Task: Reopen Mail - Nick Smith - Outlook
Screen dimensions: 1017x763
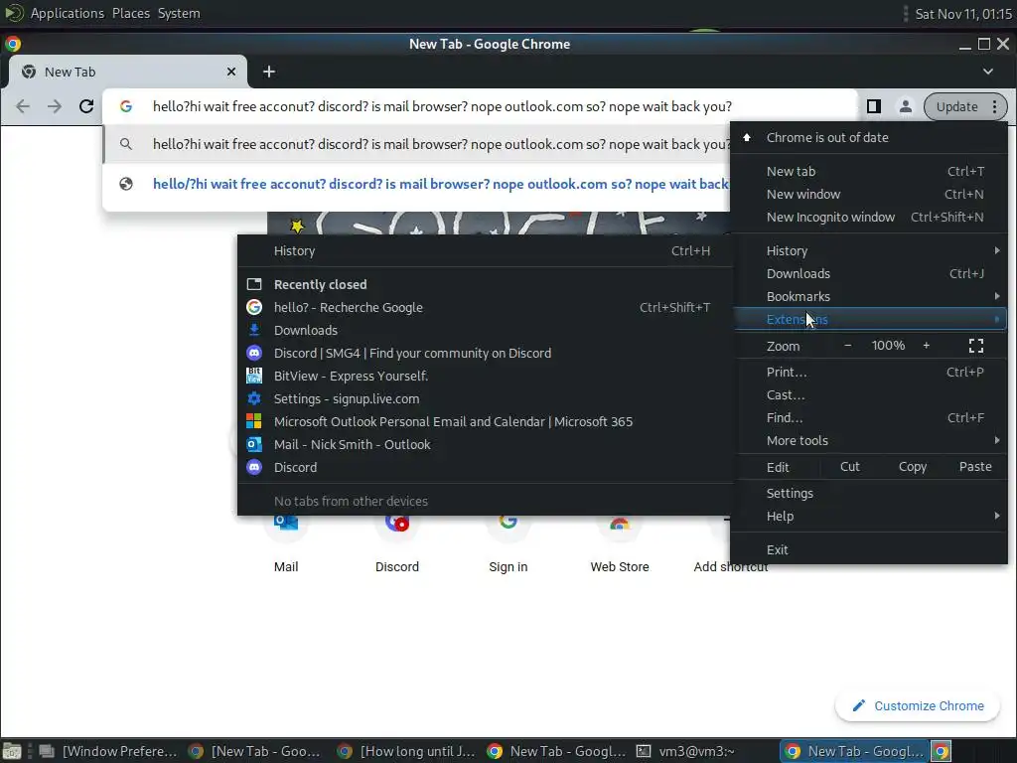Action: click(485, 444)
